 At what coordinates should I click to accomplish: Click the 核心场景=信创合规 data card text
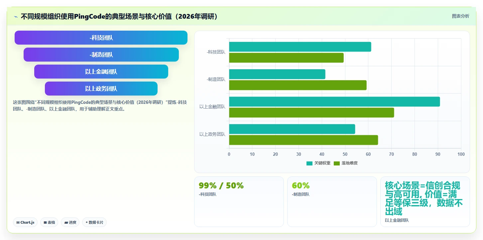click(424, 198)
